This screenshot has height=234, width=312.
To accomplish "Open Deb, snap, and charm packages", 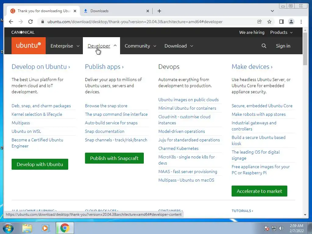I will pos(41,106).
